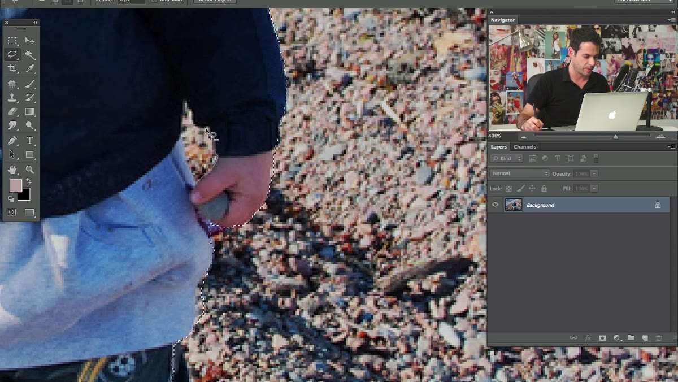Click the Link layers icon
678x382 pixels.
coord(573,338)
